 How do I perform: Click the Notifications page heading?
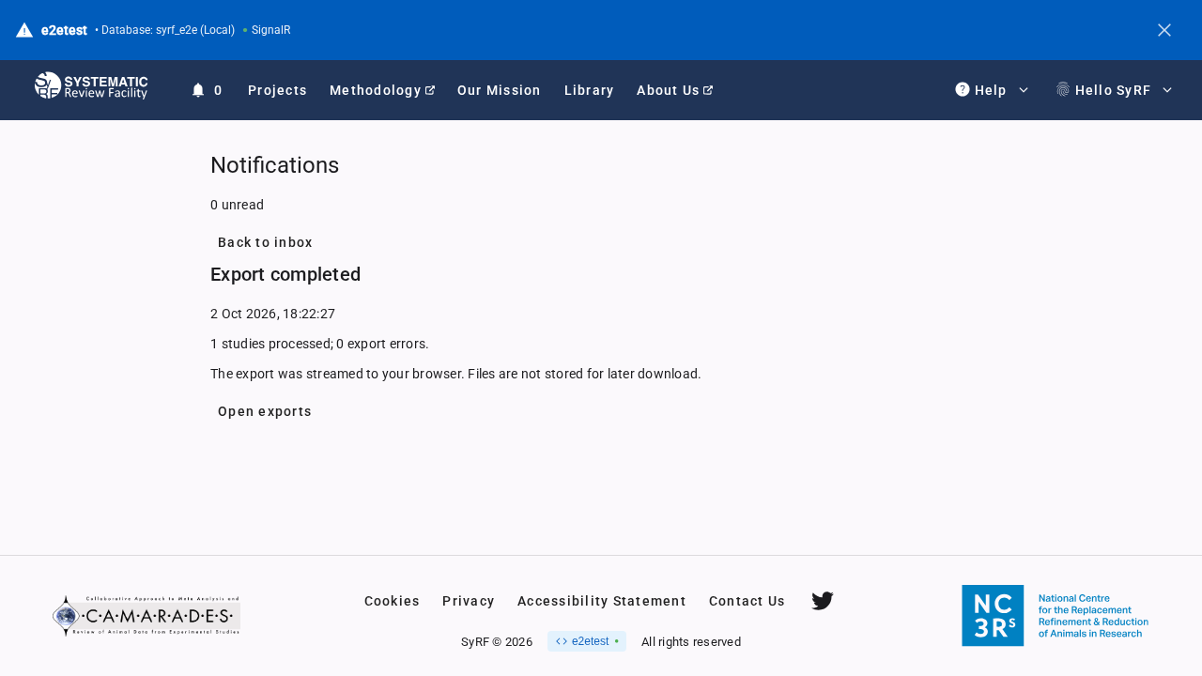pyautogui.click(x=274, y=165)
